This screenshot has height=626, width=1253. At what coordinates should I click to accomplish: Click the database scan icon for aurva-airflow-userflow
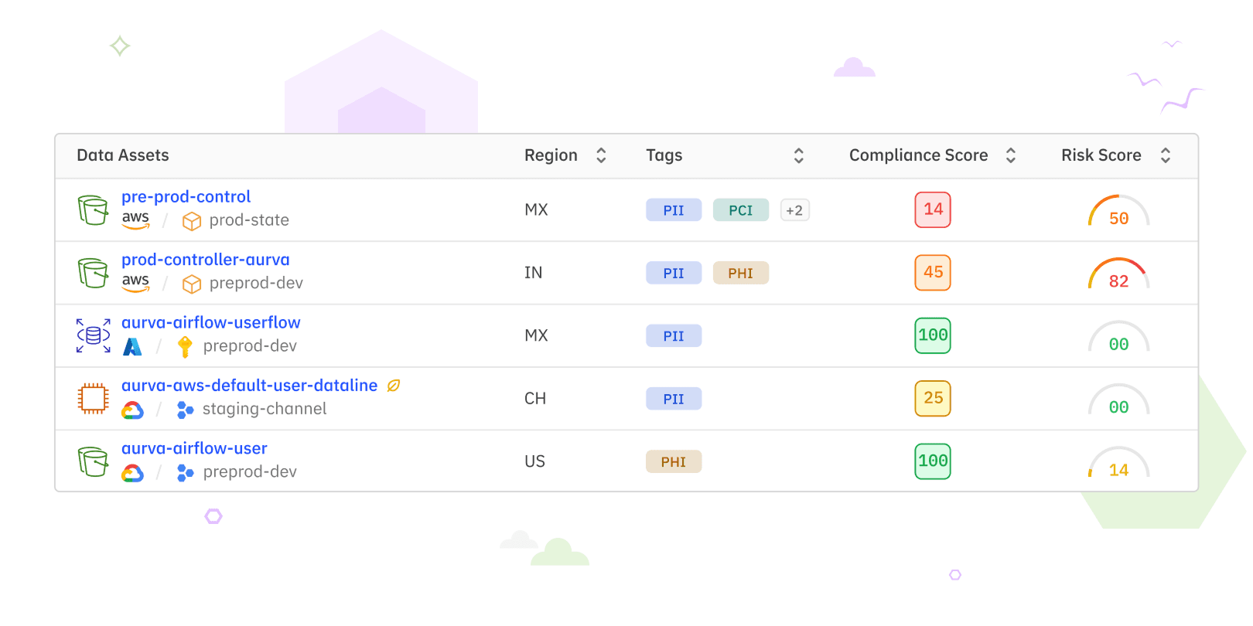coord(93,335)
